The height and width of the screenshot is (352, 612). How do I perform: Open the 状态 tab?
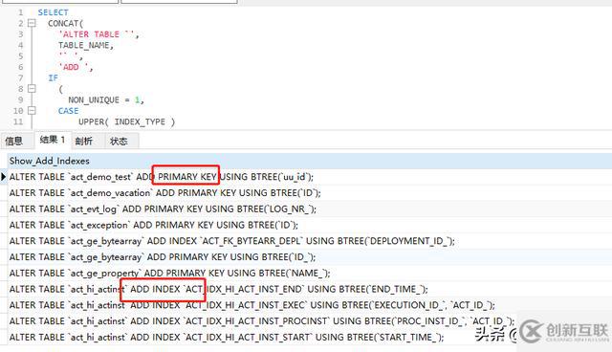coord(119,141)
